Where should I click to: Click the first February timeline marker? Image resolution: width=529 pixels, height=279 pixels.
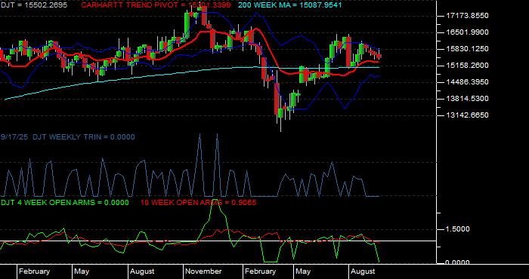click(x=35, y=271)
